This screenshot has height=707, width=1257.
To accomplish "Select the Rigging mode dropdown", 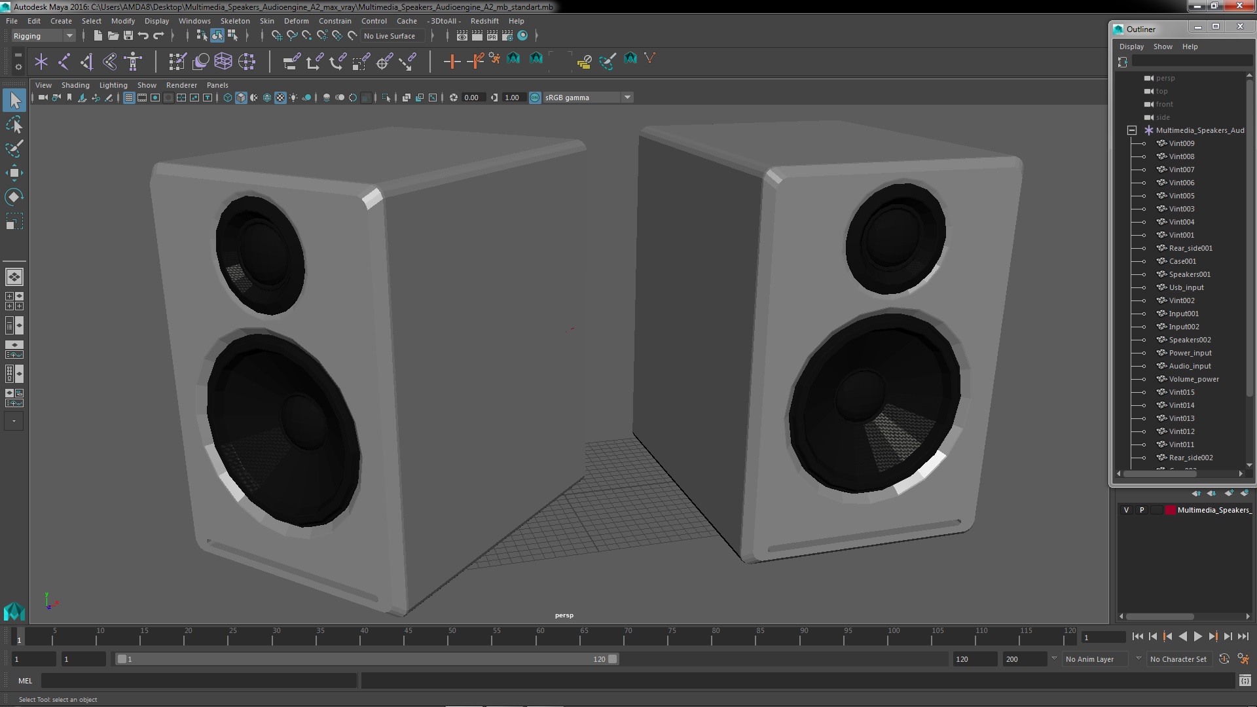I will (x=41, y=35).
